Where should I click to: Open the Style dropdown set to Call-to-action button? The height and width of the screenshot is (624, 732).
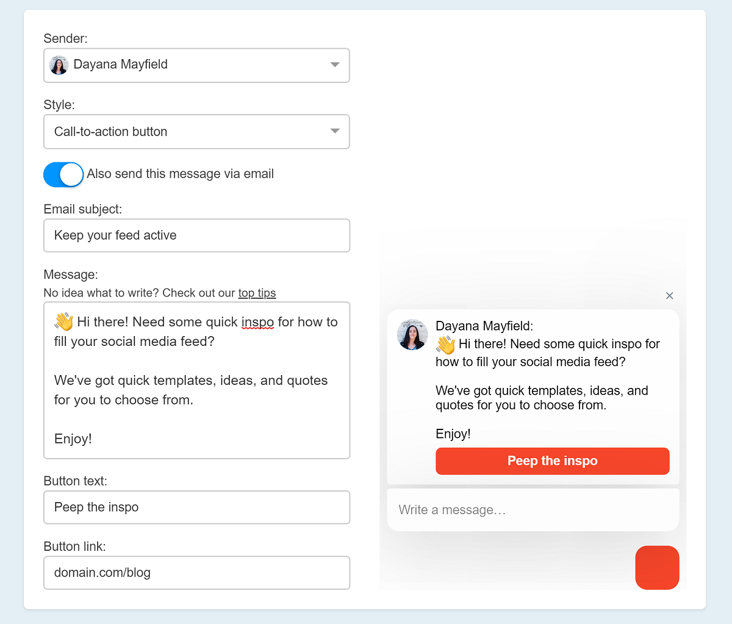coord(196,132)
